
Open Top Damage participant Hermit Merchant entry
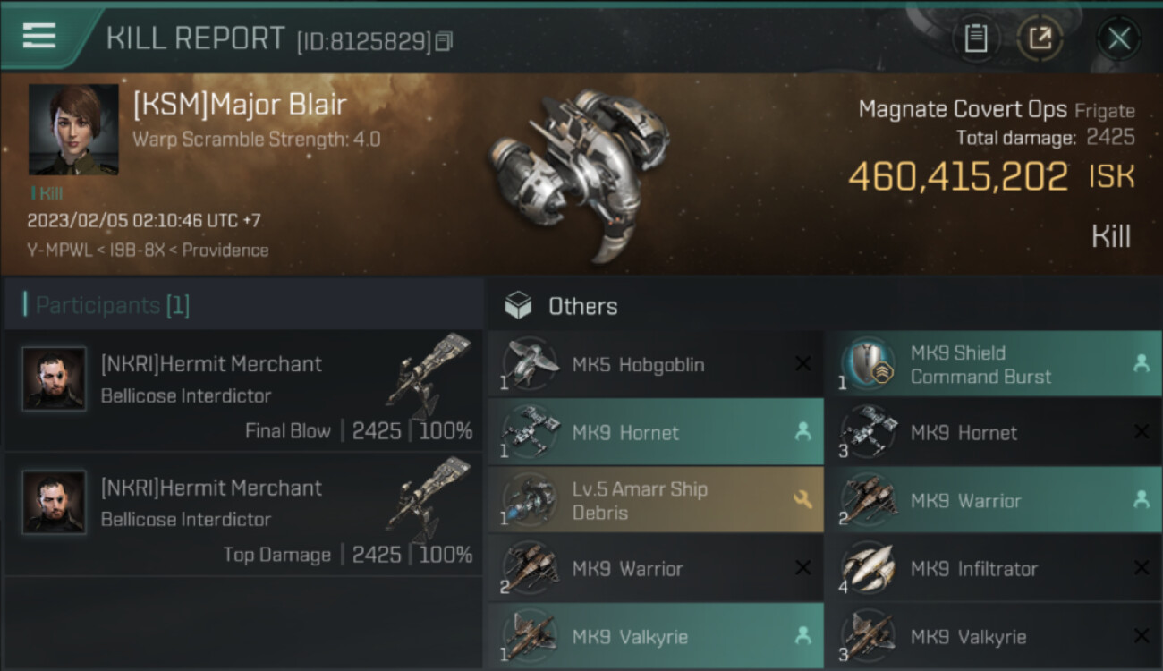(x=243, y=519)
